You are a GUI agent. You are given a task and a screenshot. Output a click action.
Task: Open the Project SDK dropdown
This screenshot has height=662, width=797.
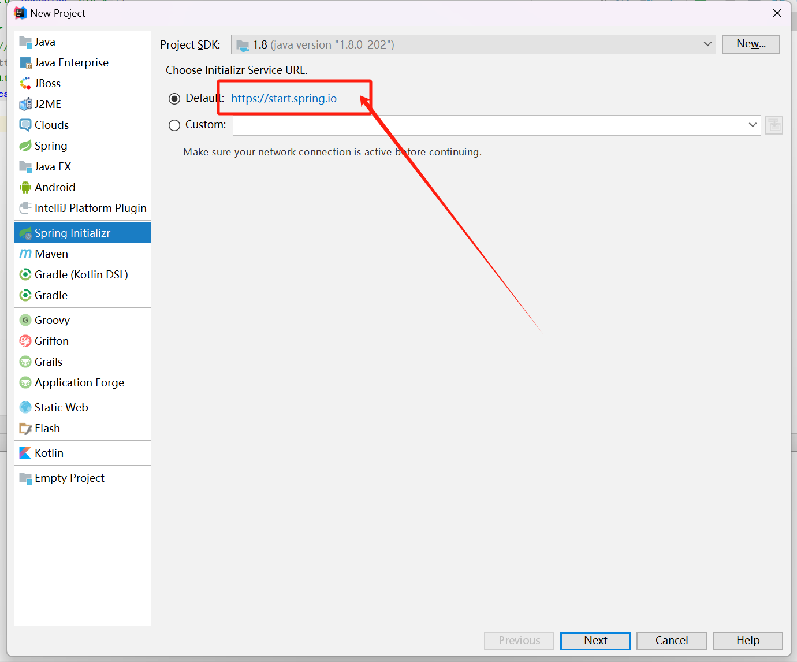(x=473, y=44)
